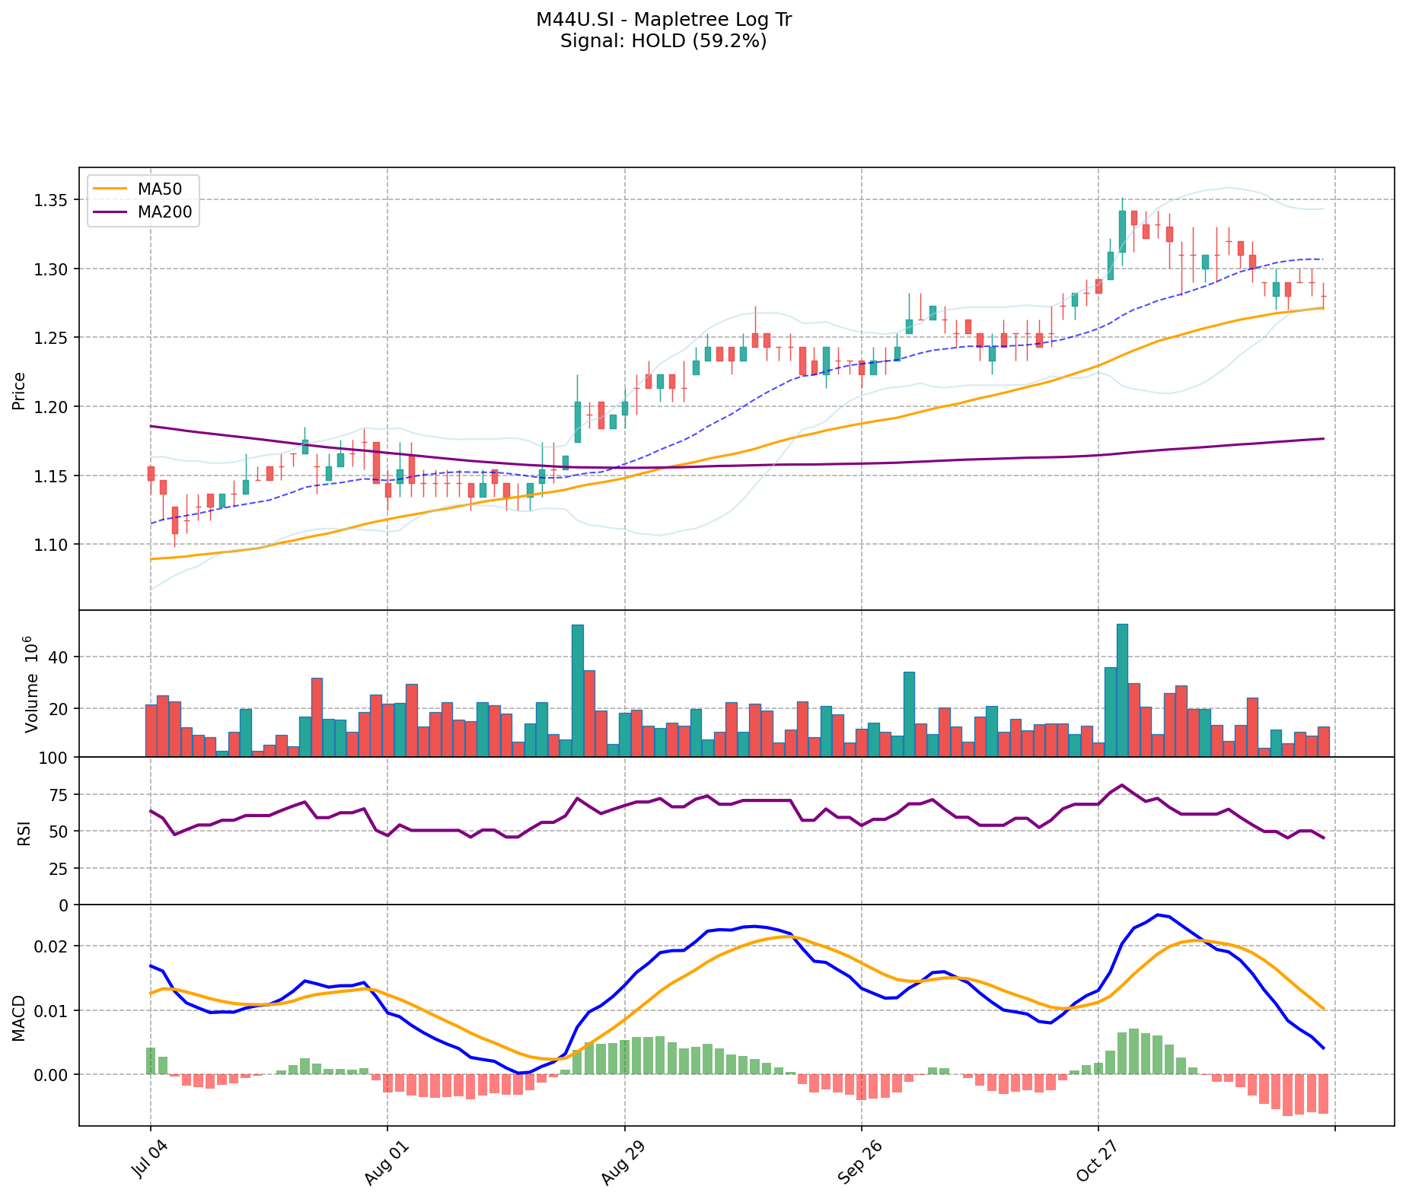
Task: Click the chart title M44U.SI - Mapletree Log Tr
Action: [663, 20]
